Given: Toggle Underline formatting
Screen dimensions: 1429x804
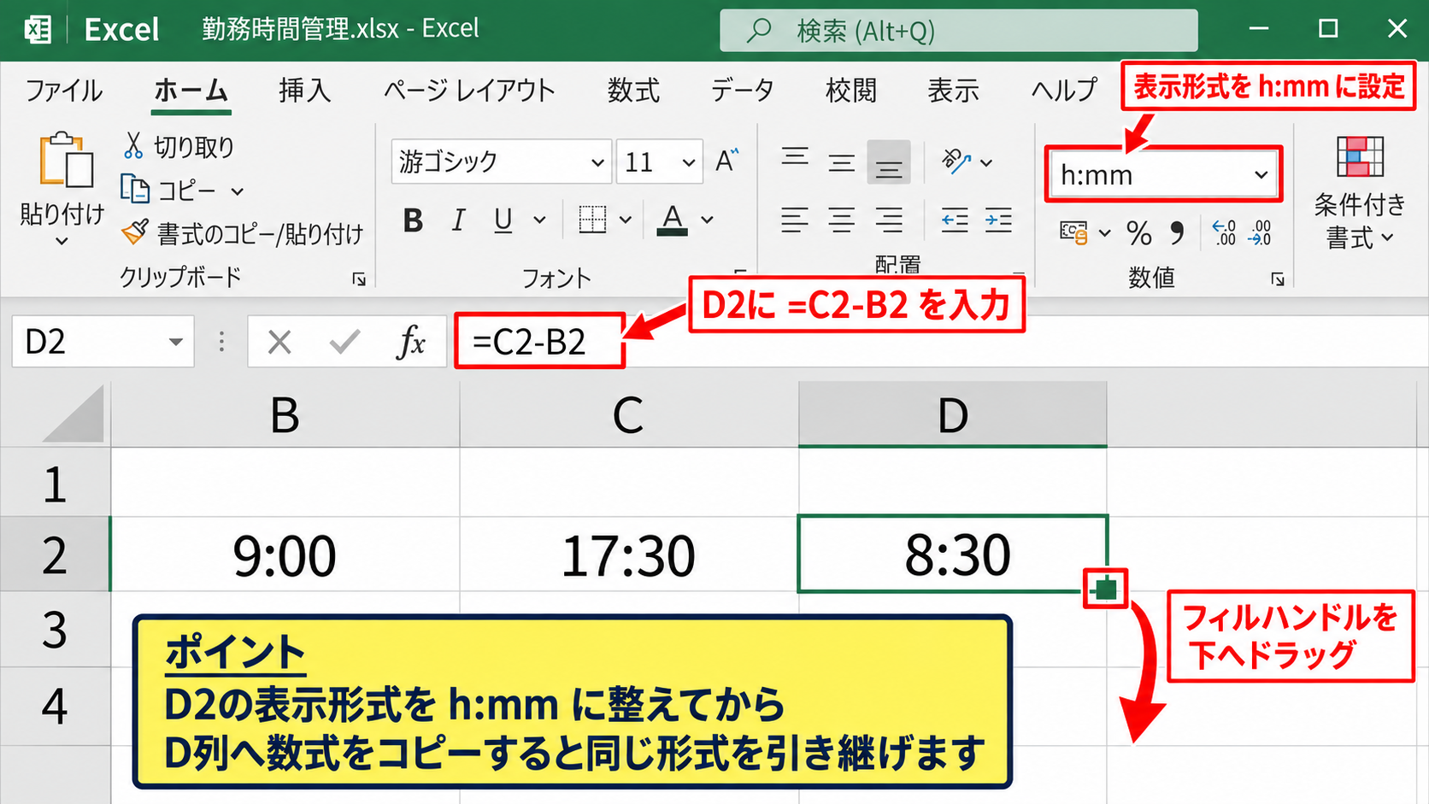Looking at the screenshot, I should (x=503, y=220).
